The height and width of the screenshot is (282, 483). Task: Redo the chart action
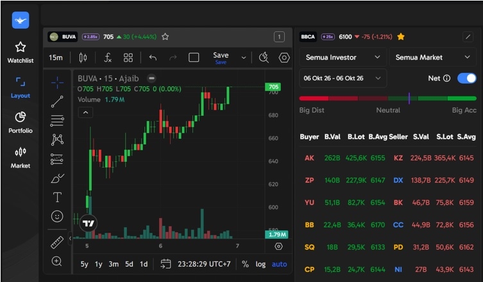[x=173, y=58]
